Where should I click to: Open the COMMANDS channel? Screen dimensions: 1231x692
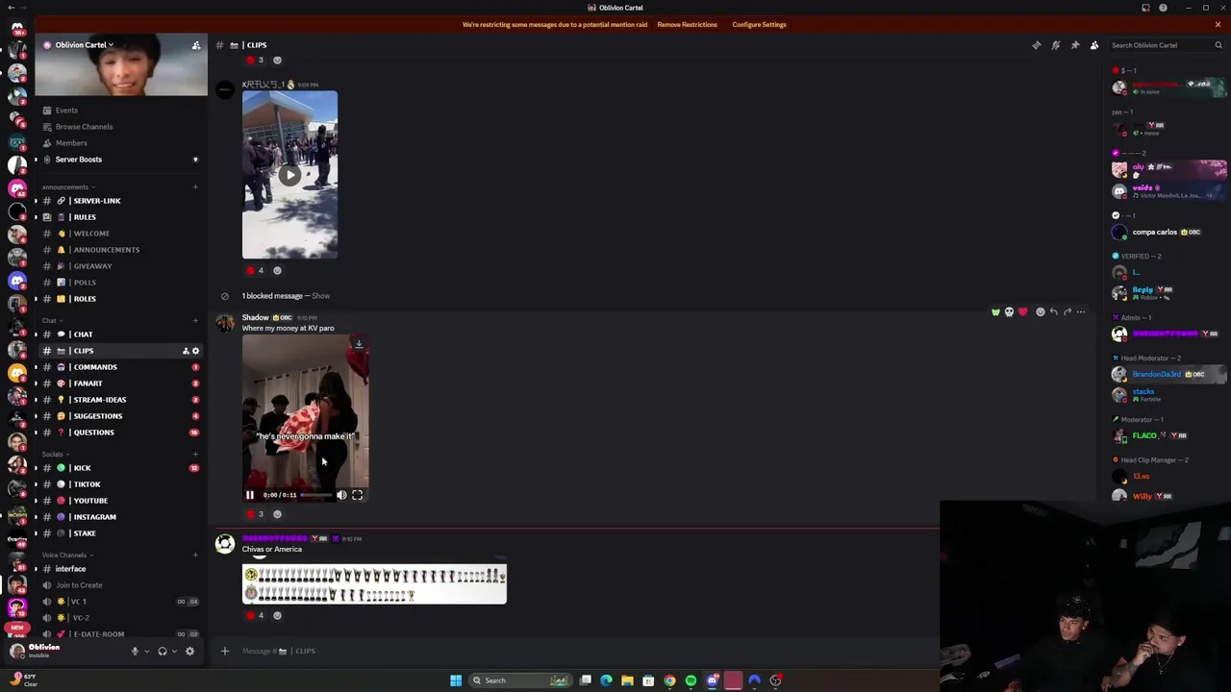coord(95,367)
